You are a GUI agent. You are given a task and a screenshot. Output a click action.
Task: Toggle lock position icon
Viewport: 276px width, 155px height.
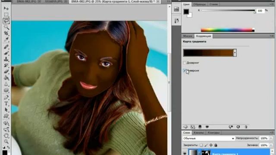point(211,145)
